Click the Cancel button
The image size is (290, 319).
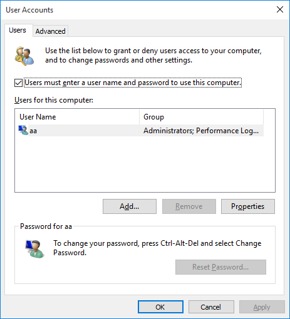click(x=211, y=307)
